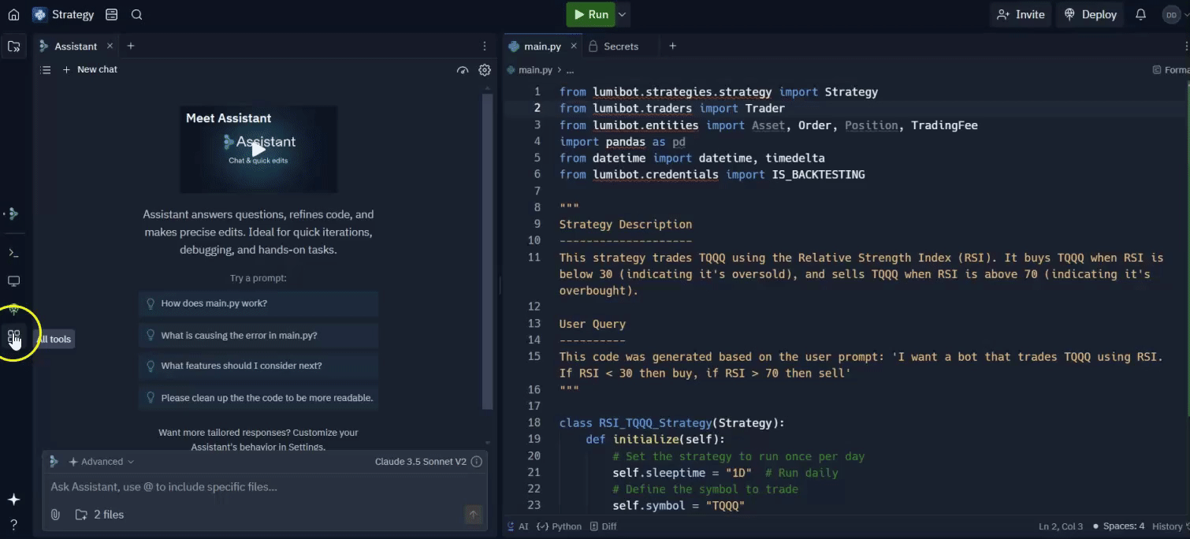Open All tools grid icon
The image size is (1190, 539).
(13, 338)
